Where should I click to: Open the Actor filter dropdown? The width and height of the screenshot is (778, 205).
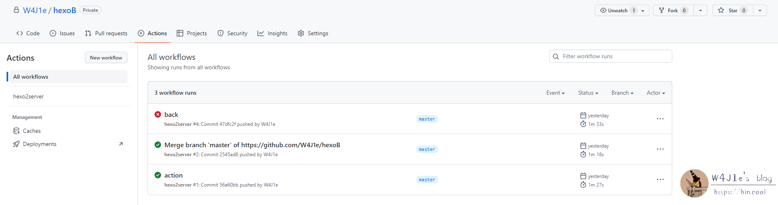[656, 93]
